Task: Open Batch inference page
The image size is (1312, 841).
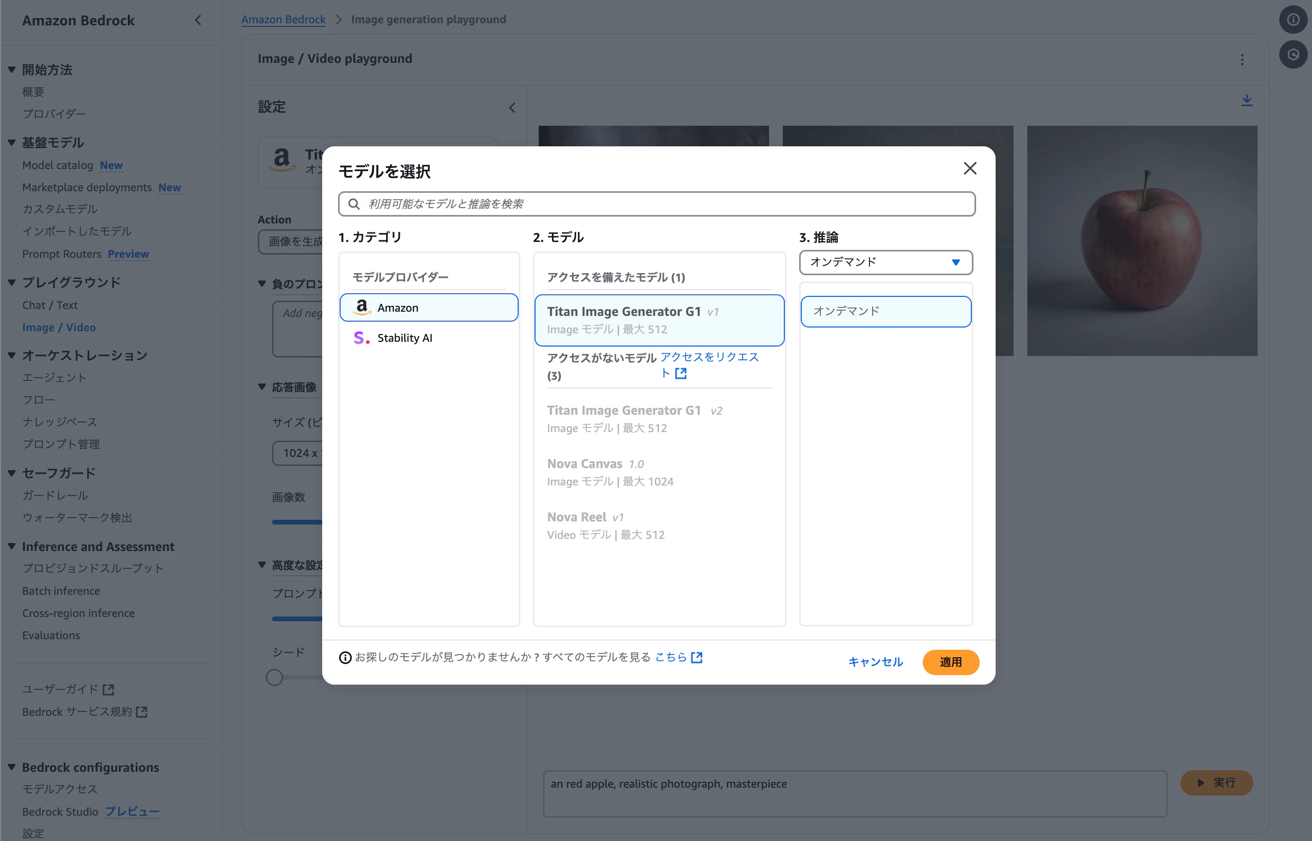Action: 61,592
